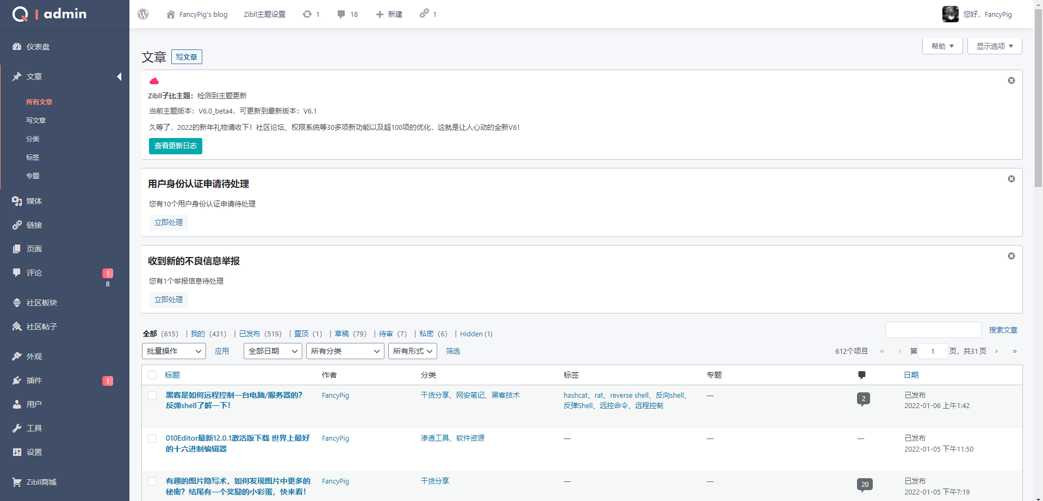
Task: Select 标签 submenu item
Action: 33,158
